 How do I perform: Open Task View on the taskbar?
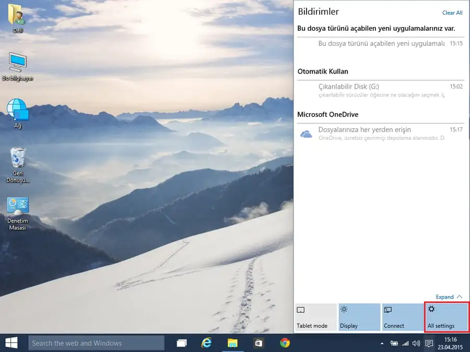181,343
